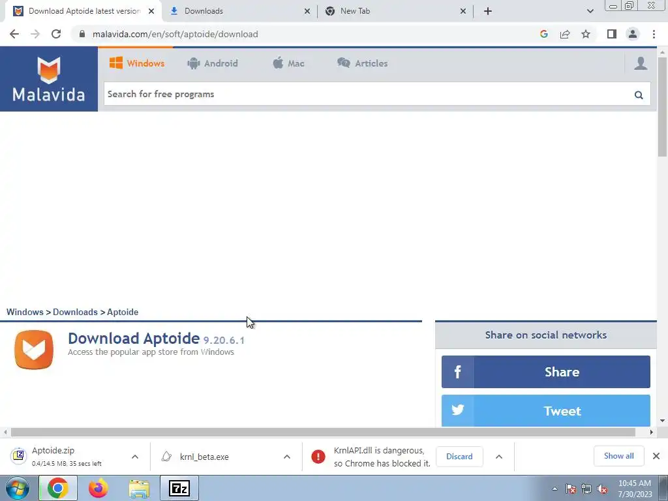Image resolution: width=668 pixels, height=501 pixels.
Task: Click the network tray icon
Action: pos(586,489)
